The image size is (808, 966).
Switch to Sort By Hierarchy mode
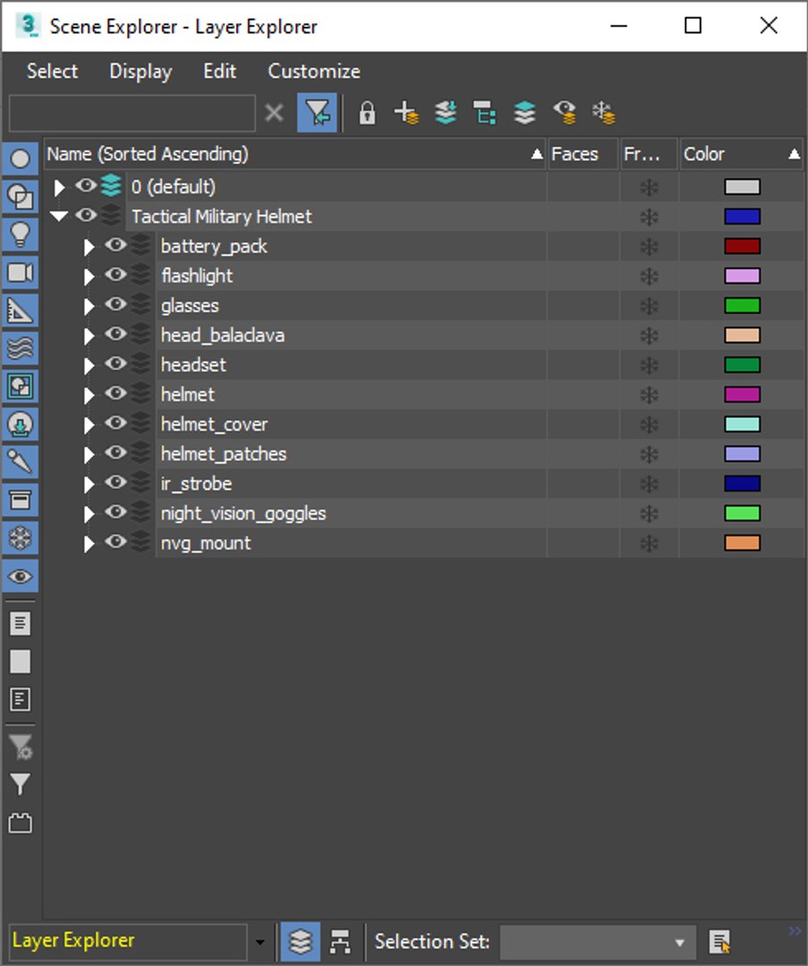(x=340, y=941)
